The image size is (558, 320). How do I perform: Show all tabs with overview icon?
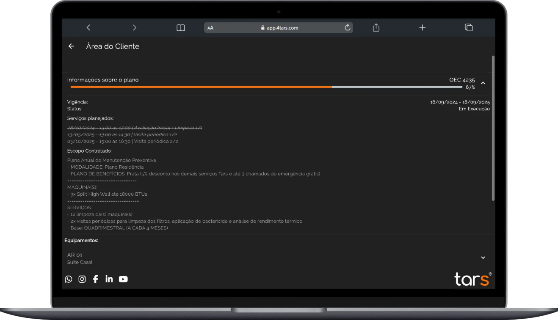469,27
